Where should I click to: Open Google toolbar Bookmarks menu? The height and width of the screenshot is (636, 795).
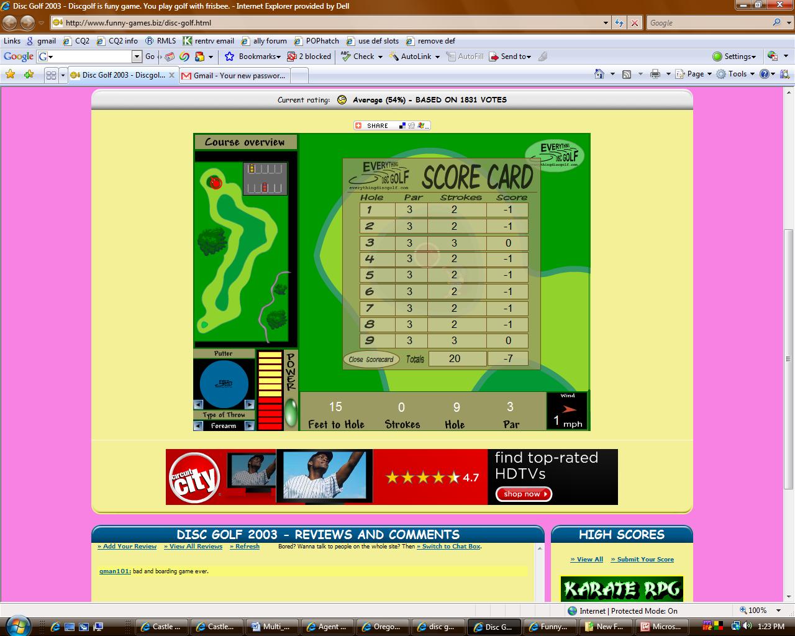(252, 57)
